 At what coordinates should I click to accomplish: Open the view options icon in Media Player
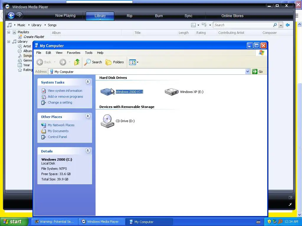[x=204, y=25]
